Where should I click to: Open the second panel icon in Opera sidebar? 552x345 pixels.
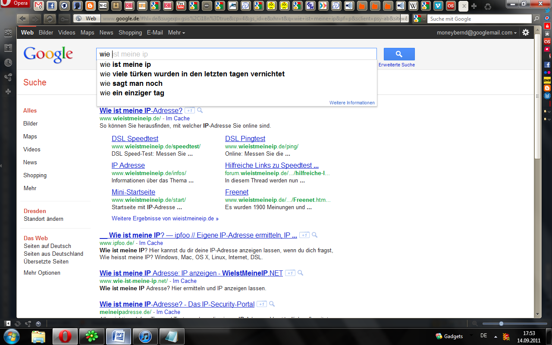[8, 48]
